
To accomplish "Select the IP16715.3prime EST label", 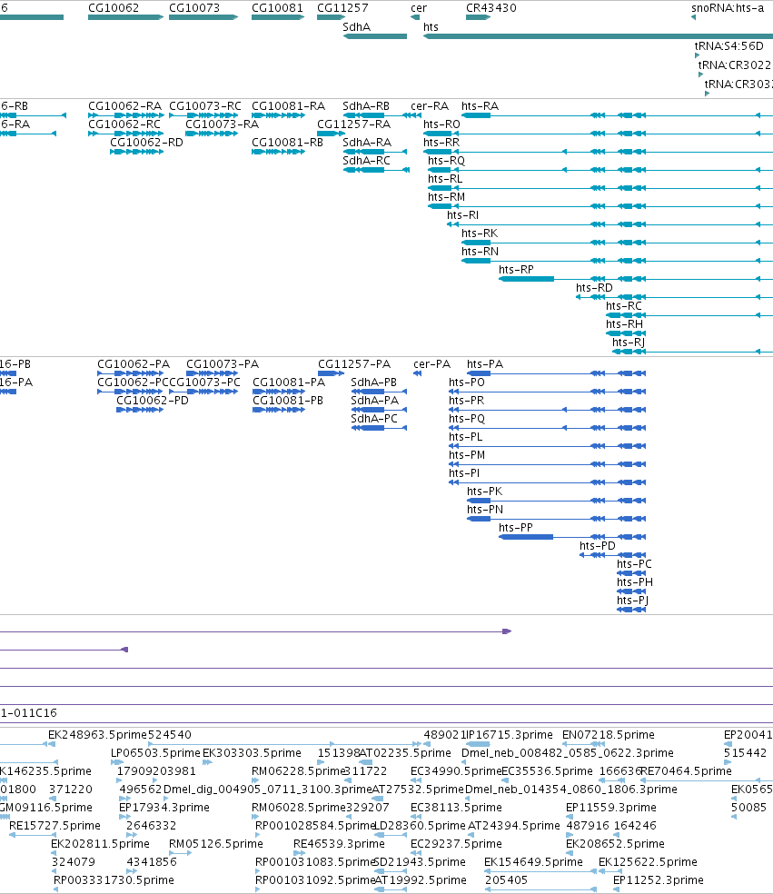I will click(510, 735).
